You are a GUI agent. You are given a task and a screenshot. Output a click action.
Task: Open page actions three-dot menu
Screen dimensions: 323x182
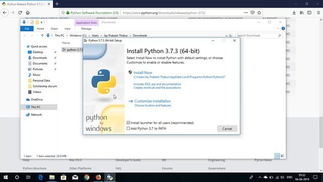click(x=246, y=13)
